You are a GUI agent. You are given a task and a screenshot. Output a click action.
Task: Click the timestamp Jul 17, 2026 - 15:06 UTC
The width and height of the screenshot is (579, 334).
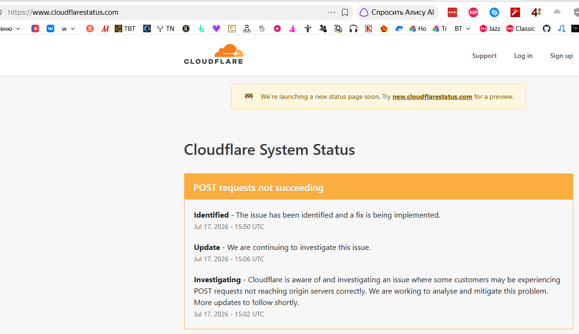click(229, 259)
